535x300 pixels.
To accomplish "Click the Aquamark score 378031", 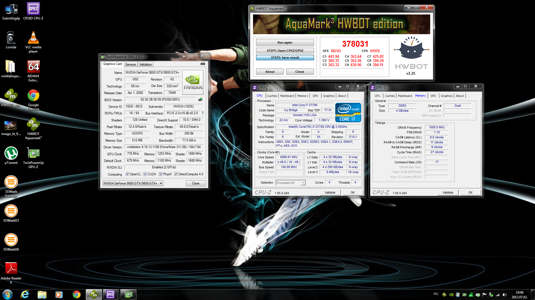I will coord(355,44).
